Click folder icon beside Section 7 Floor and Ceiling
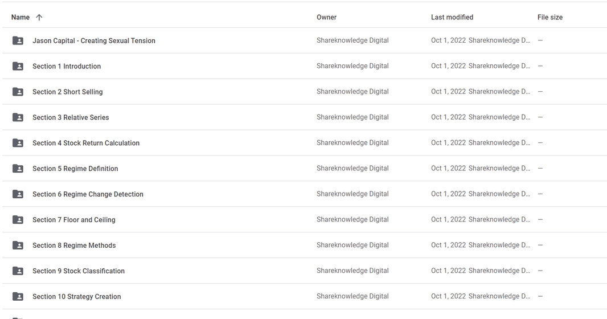 click(x=18, y=219)
